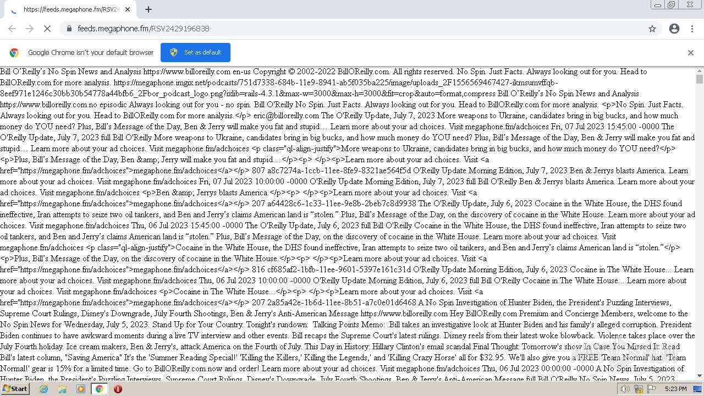The width and height of the screenshot is (704, 396).
Task: Restore down the Chrome window
Action: [672, 5]
